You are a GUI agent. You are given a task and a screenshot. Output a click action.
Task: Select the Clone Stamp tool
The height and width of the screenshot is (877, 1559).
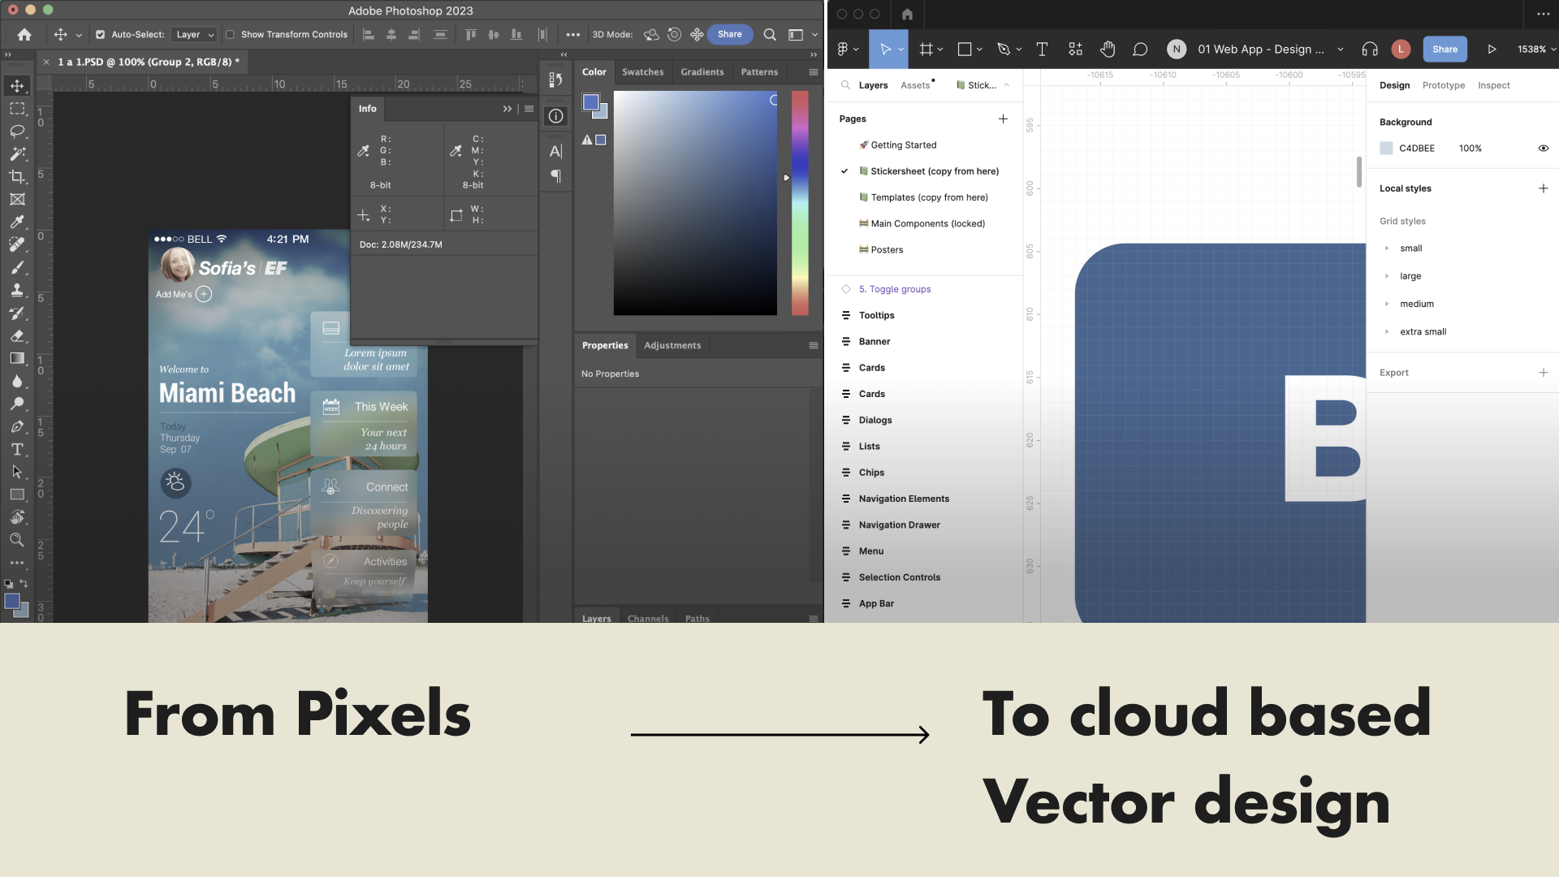point(17,290)
